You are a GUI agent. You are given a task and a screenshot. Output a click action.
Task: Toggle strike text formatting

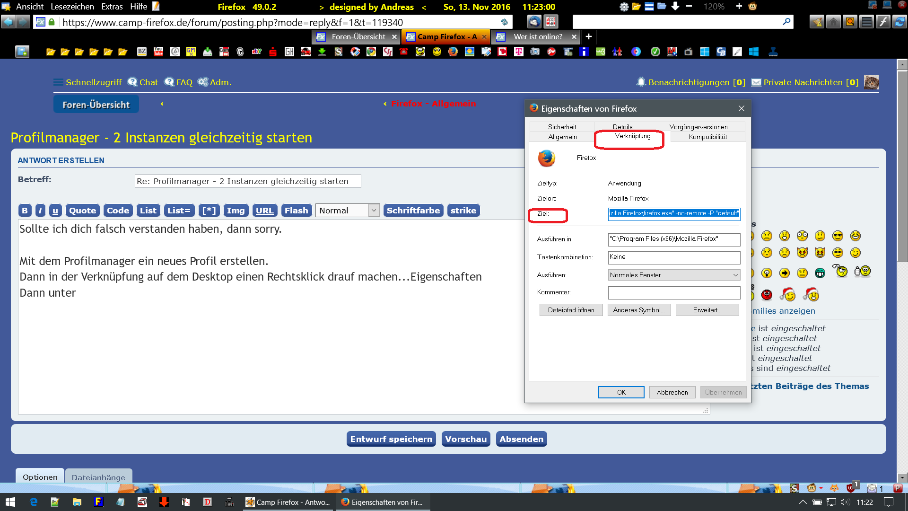pos(463,211)
